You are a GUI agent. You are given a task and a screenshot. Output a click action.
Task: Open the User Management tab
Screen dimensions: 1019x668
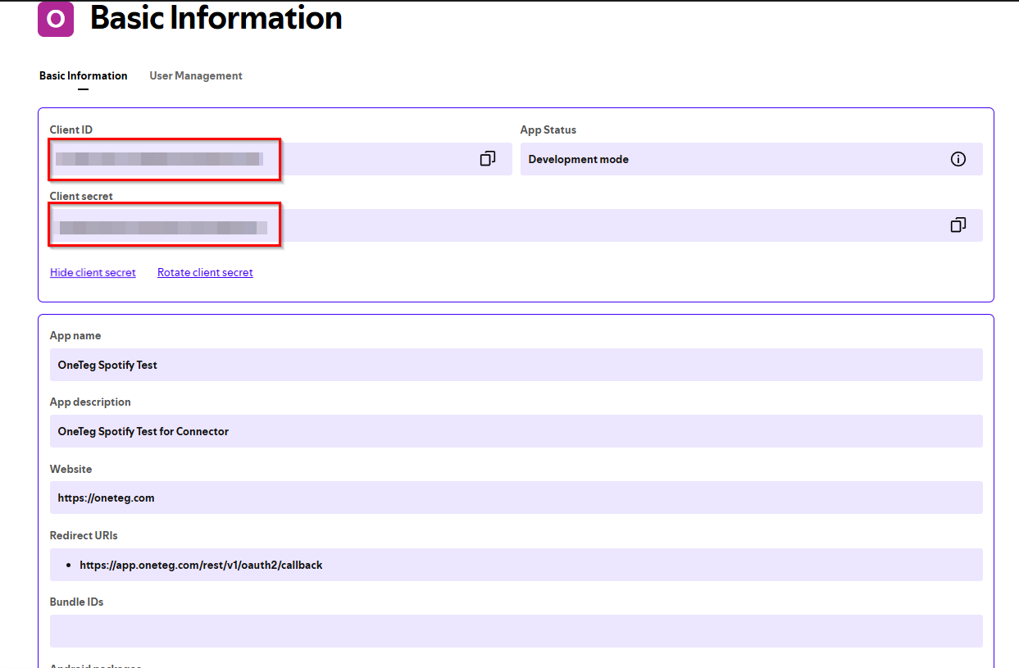pos(196,75)
